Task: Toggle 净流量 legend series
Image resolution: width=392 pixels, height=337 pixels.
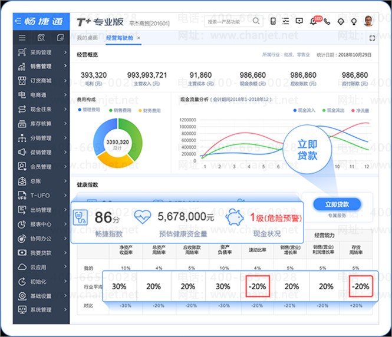Action: point(360,110)
